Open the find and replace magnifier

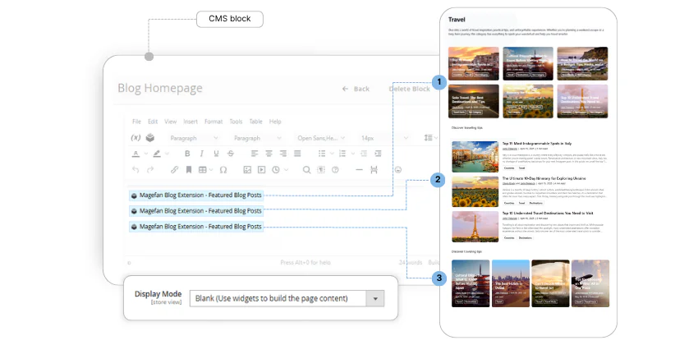point(307,170)
